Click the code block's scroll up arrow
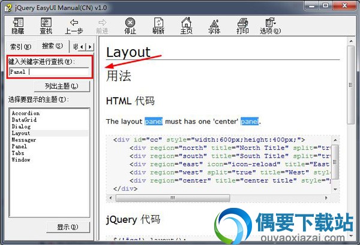Screen dimensions: 360x245 (335, 140)
